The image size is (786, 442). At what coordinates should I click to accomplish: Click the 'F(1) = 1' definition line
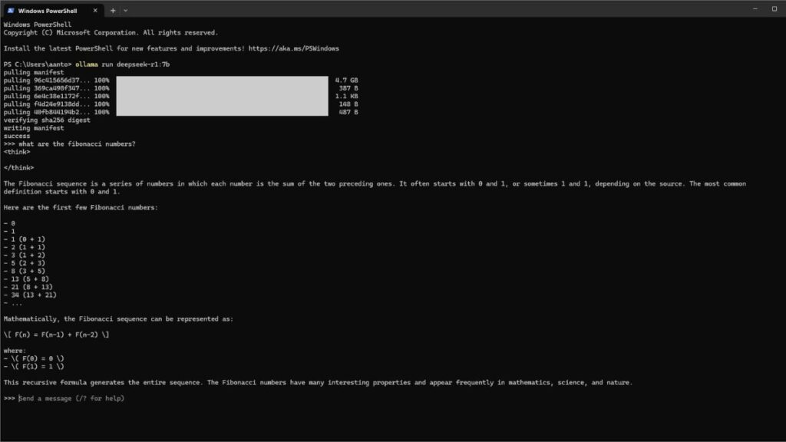(x=34, y=367)
